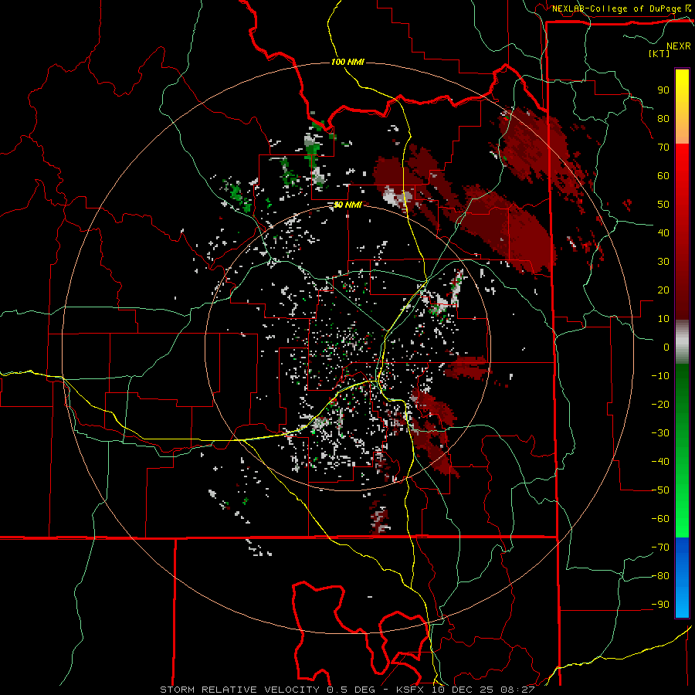This screenshot has width=695, height=695.
Task: Click the gray zero-velocity segment of color bar
Action: tap(682, 344)
